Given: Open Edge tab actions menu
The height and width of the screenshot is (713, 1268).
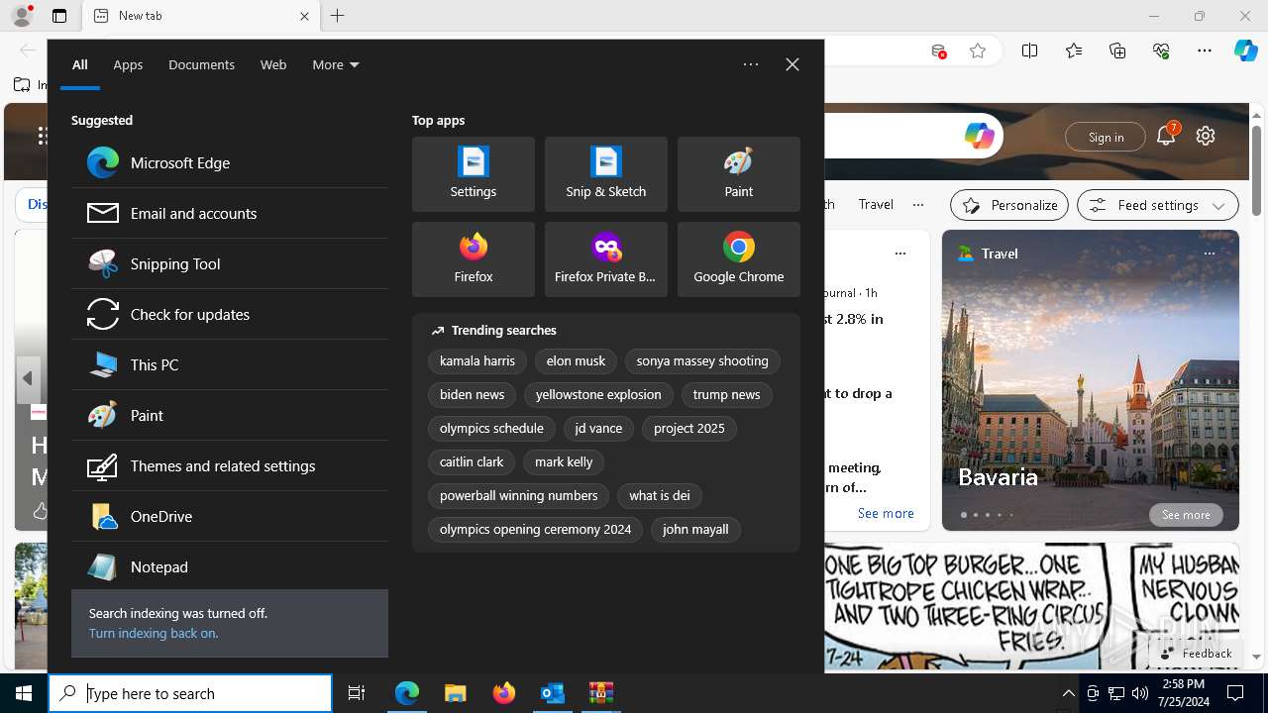Looking at the screenshot, I should (59, 16).
